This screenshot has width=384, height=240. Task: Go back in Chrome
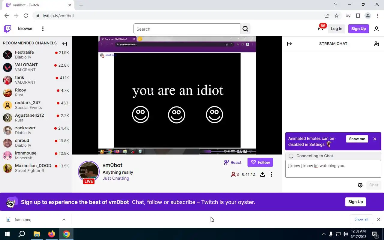click(7, 16)
